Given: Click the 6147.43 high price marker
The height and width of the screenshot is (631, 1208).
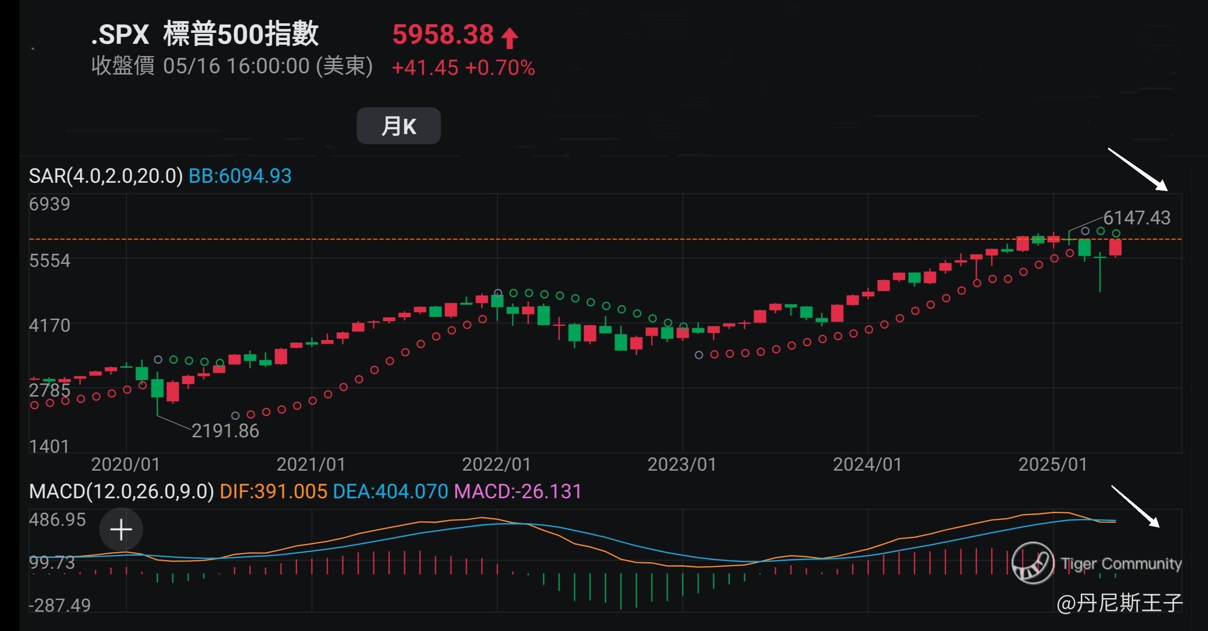Looking at the screenshot, I should coord(1136,217).
